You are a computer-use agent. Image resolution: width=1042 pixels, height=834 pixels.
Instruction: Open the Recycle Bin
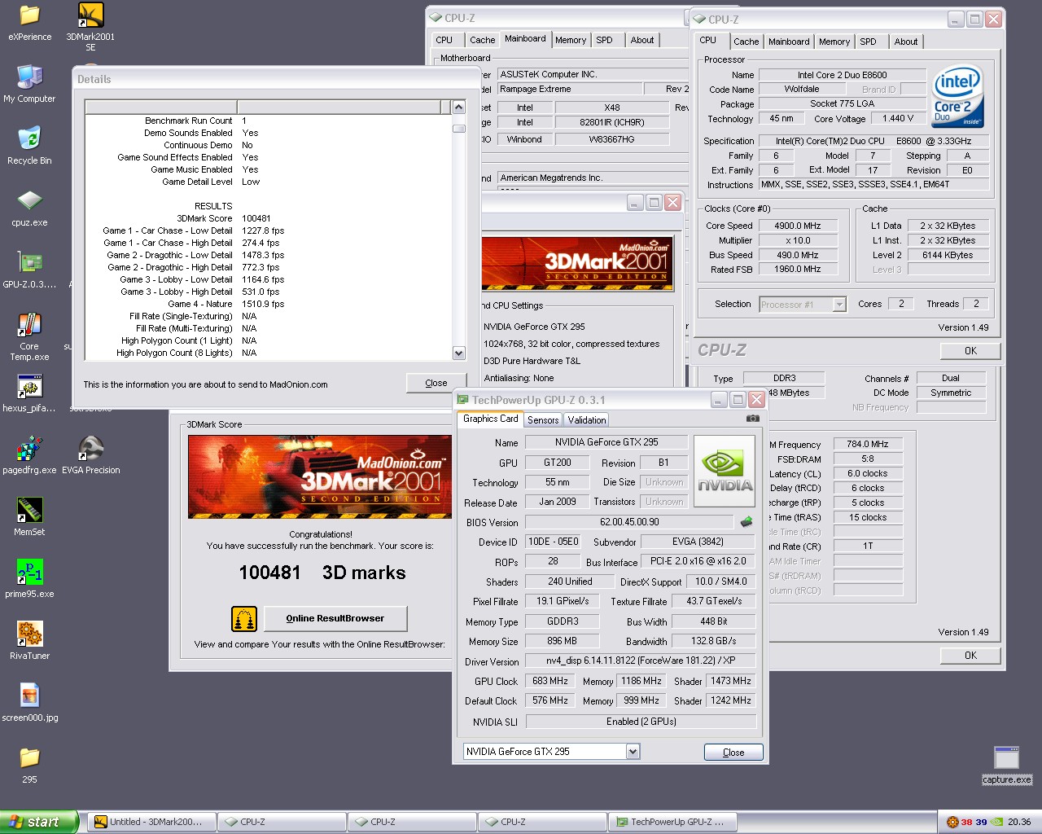[x=29, y=146]
